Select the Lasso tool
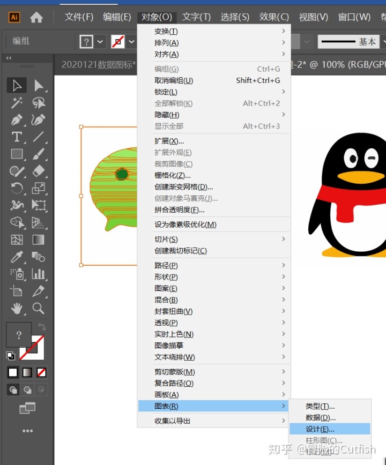Viewport: 386px width, 465px height. click(39, 103)
